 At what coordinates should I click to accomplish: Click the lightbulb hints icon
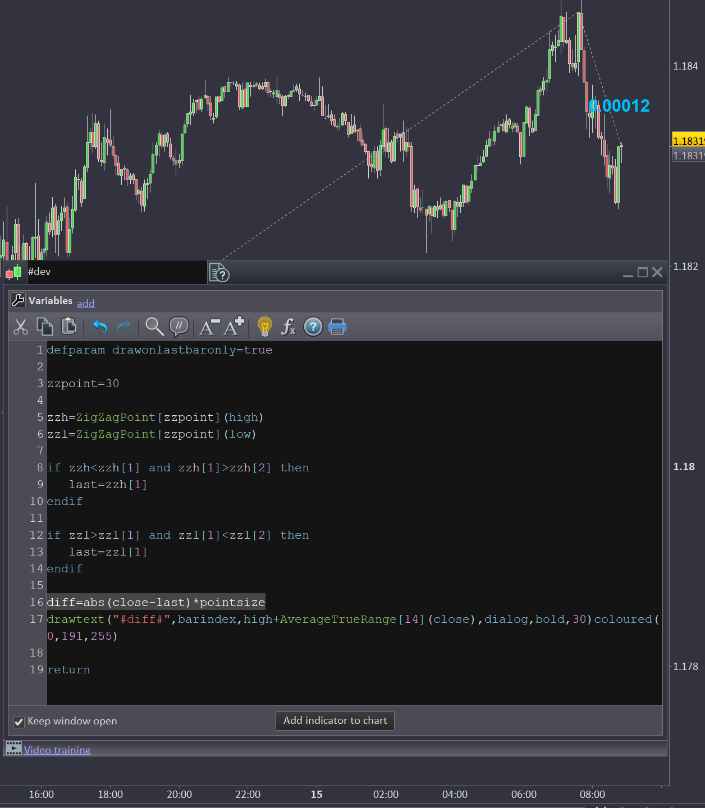tap(264, 327)
